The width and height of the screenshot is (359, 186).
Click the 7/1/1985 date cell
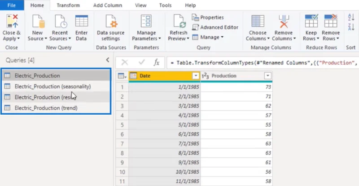pos(164,143)
